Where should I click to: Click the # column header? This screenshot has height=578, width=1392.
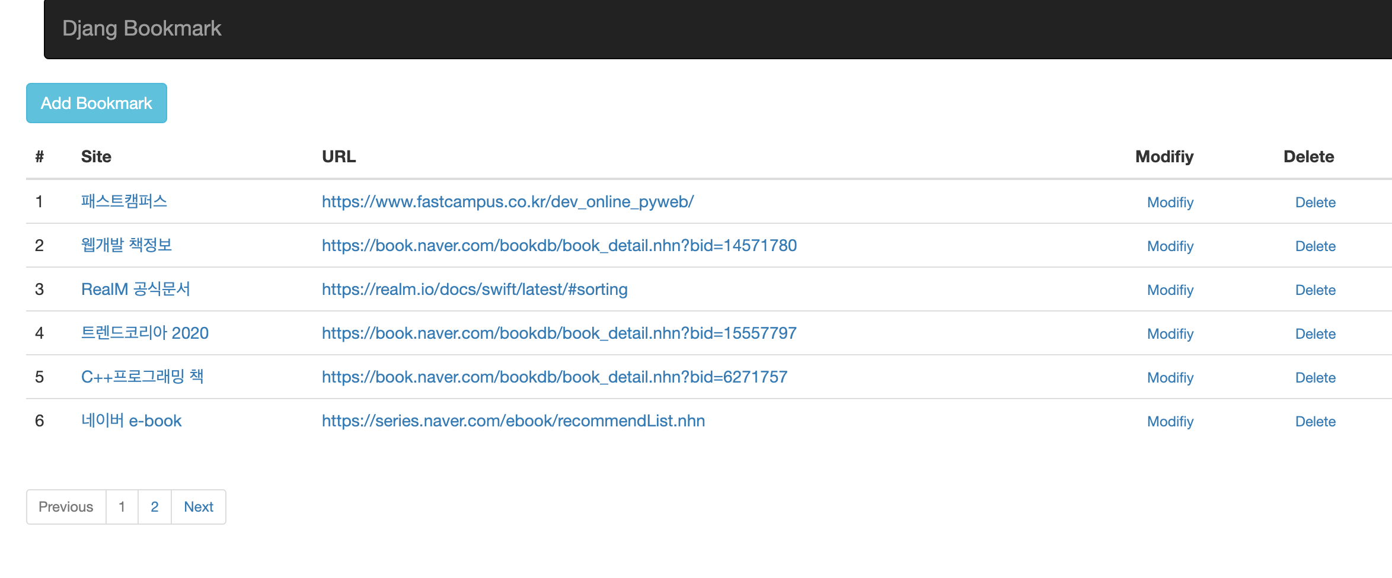(x=40, y=156)
